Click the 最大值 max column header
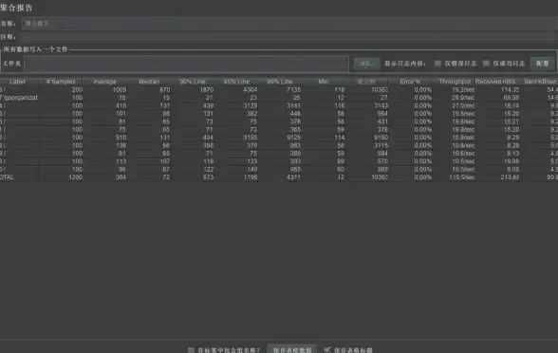 click(x=366, y=82)
